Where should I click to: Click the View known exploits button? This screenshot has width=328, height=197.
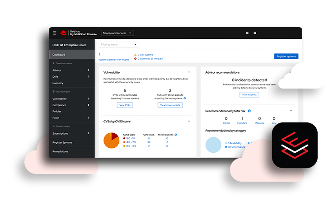click(170, 105)
